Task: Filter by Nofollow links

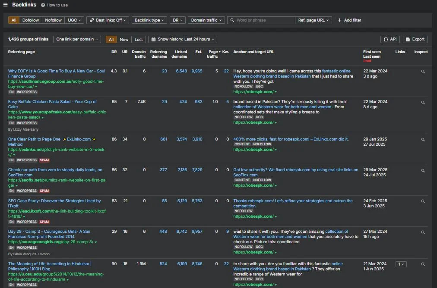Action: click(x=53, y=20)
